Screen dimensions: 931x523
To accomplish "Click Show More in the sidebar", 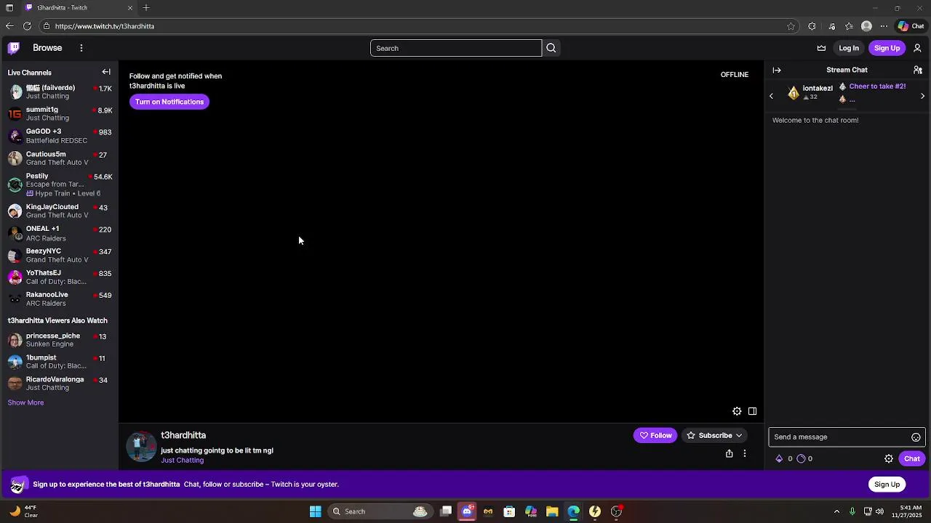I will [x=25, y=402].
